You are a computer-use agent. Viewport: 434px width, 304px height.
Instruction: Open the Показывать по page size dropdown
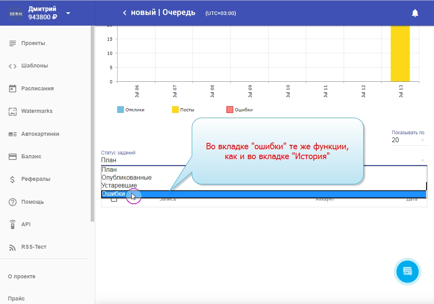pyautogui.click(x=408, y=140)
